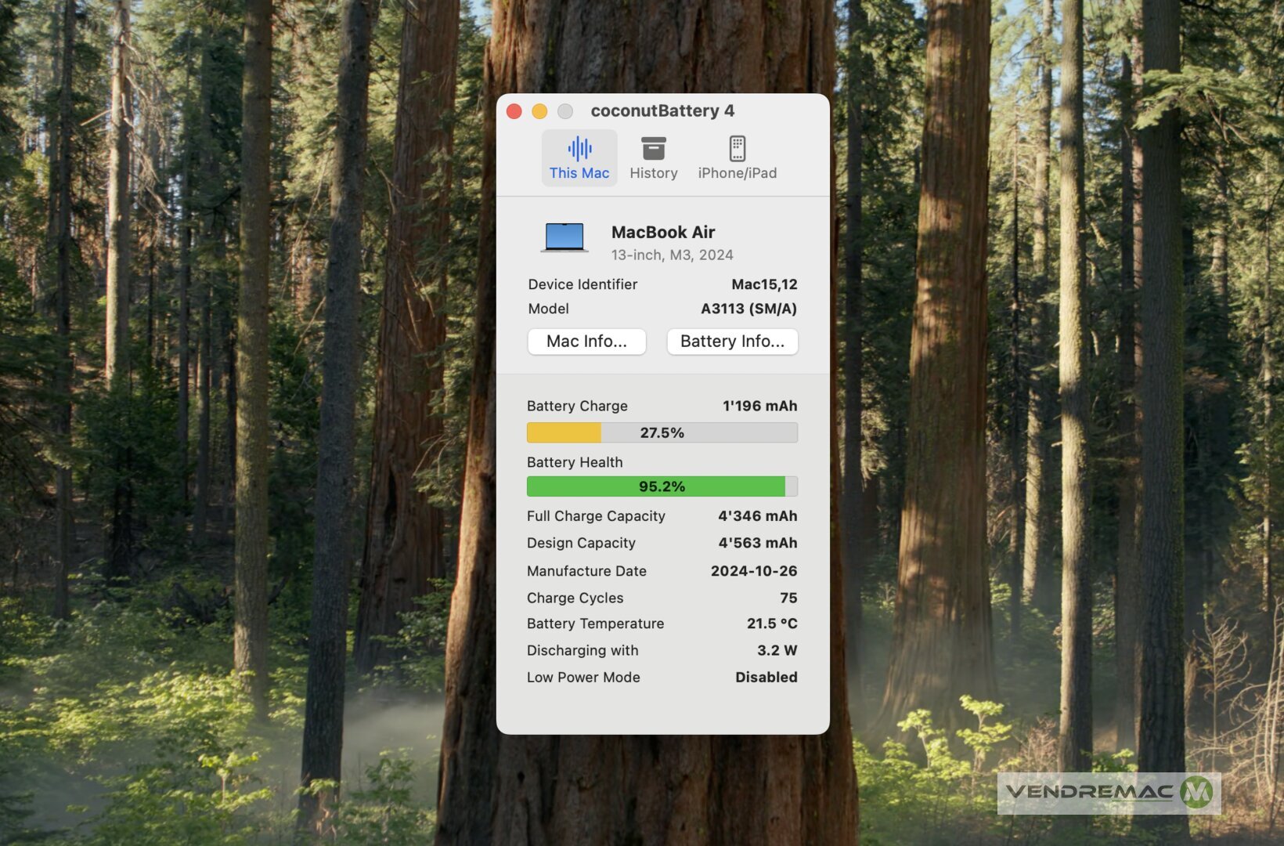Image resolution: width=1284 pixels, height=846 pixels.
Task: Click the This Mac waveform icon
Action: tap(579, 148)
